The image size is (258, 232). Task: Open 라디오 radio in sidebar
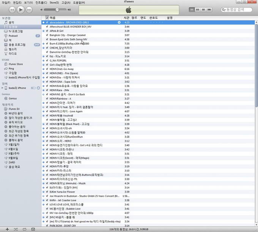point(20,54)
